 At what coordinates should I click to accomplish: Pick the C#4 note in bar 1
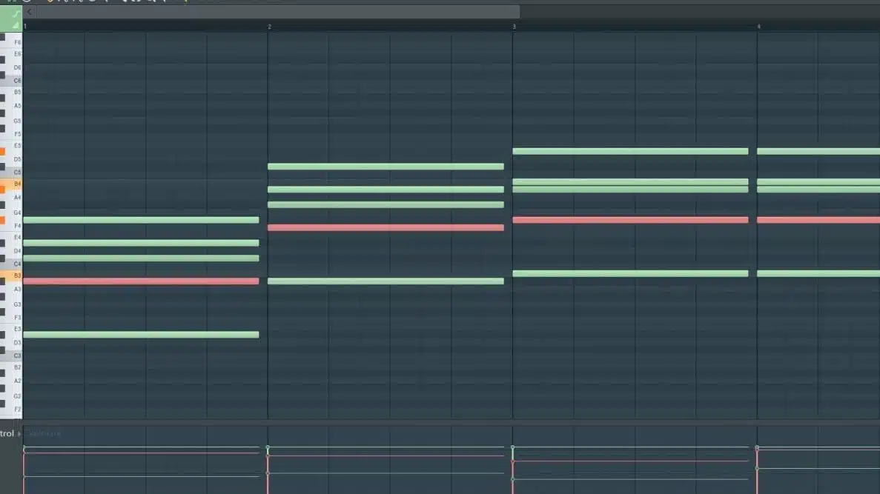tap(141, 258)
